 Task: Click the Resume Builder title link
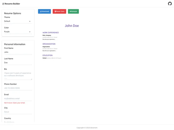[x=12, y=4]
